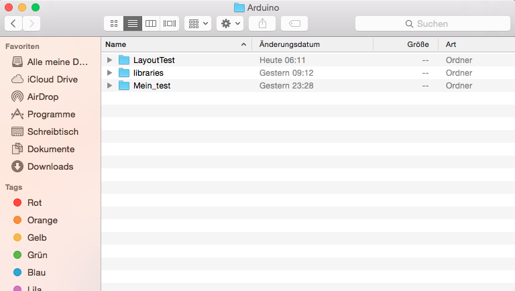Select the libraries folder icon
The width and height of the screenshot is (515, 291).
click(x=124, y=72)
